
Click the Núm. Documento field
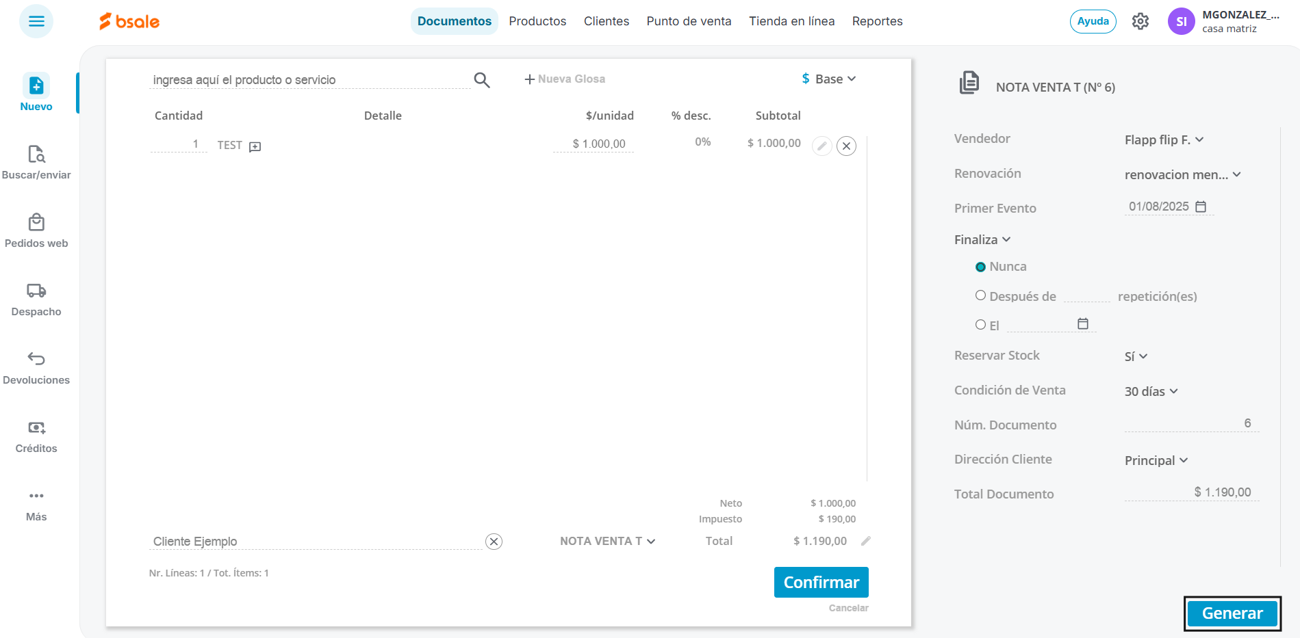(1191, 424)
